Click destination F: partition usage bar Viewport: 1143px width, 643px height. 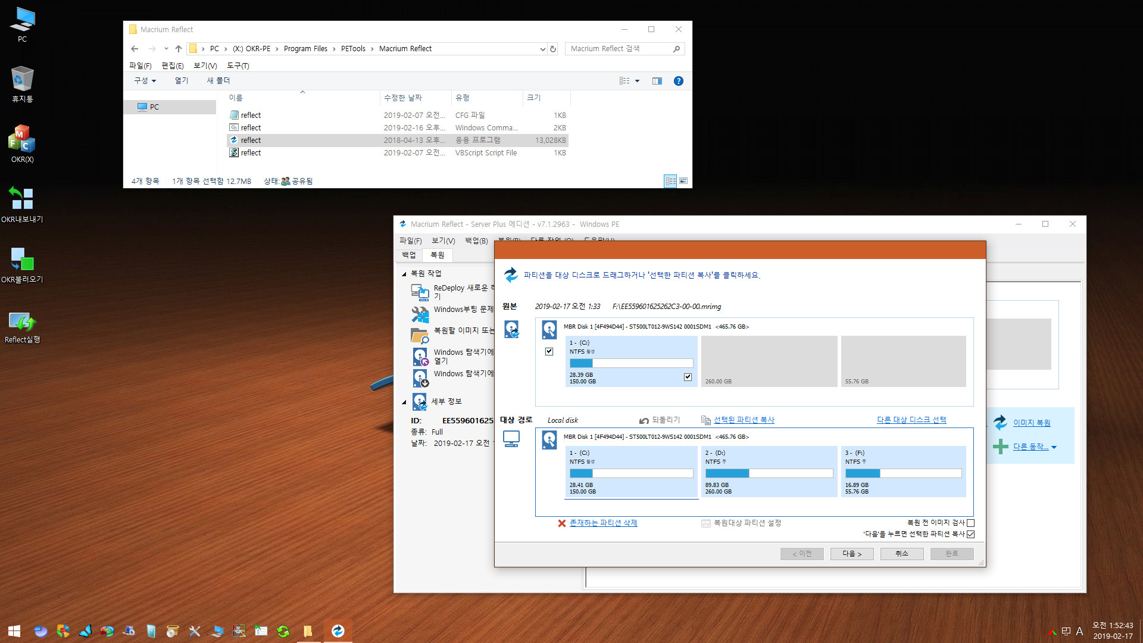coord(903,473)
